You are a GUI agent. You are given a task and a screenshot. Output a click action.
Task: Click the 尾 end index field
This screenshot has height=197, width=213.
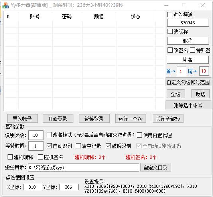tap(204, 71)
